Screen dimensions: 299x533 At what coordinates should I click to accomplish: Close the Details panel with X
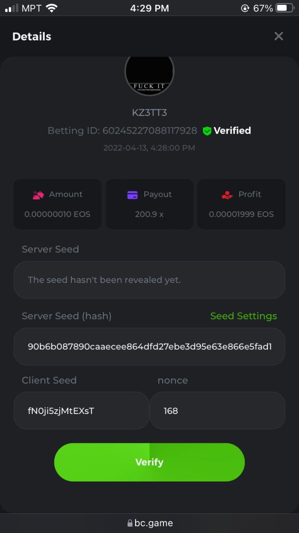pyautogui.click(x=278, y=36)
